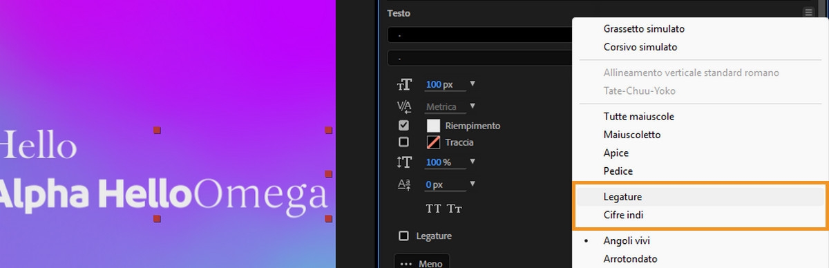Screen dimensions: 829x268
Task: Click the leading line-height icon
Action: click(404, 162)
